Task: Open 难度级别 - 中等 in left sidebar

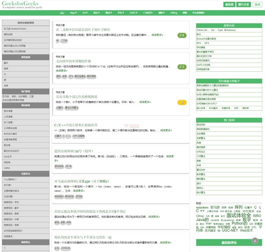Action: (26, 219)
